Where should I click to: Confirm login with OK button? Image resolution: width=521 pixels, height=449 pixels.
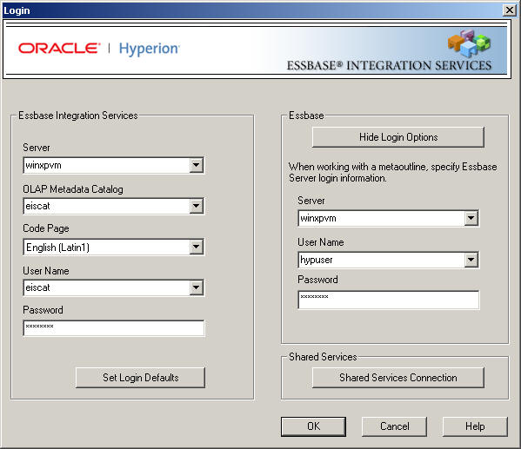tap(313, 426)
